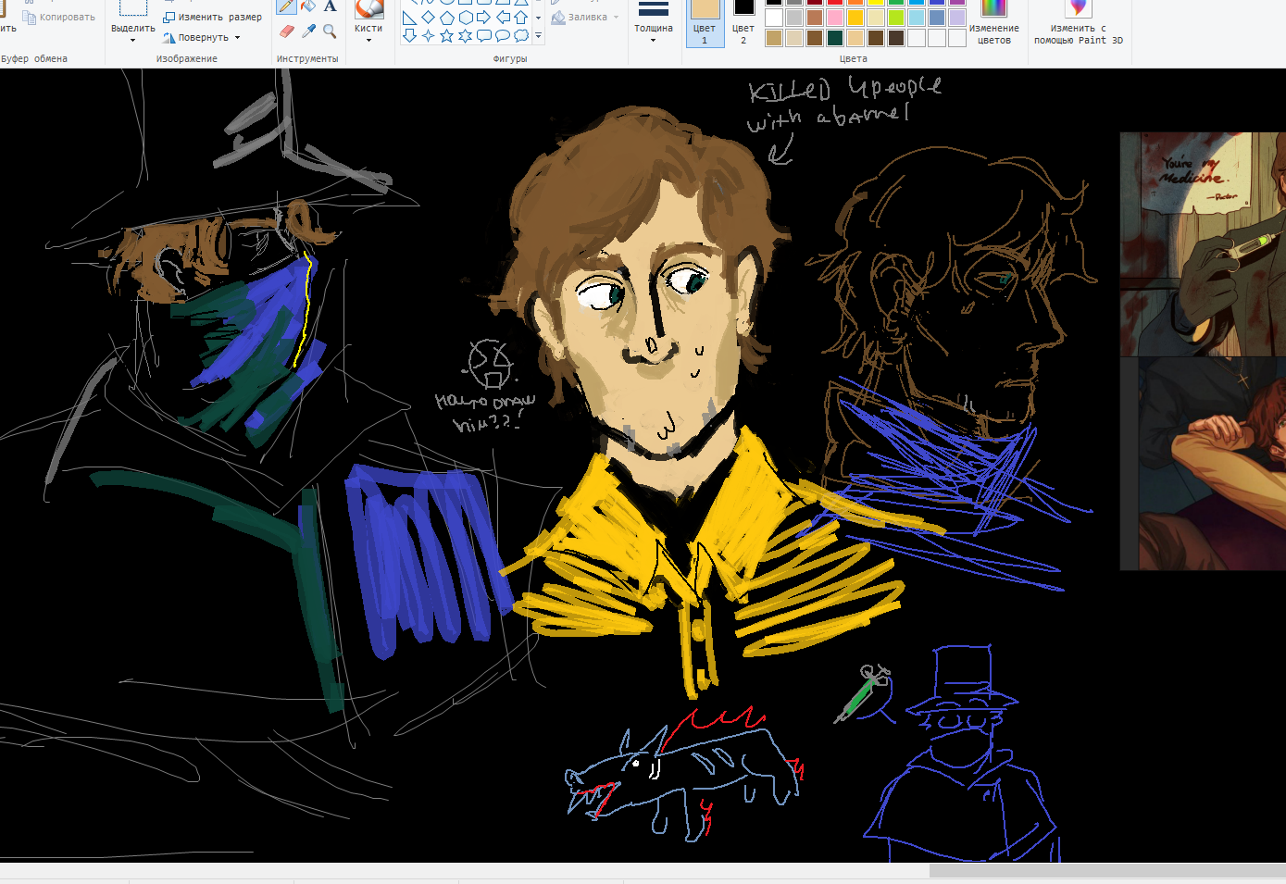Select the hexagon shape

(465, 18)
